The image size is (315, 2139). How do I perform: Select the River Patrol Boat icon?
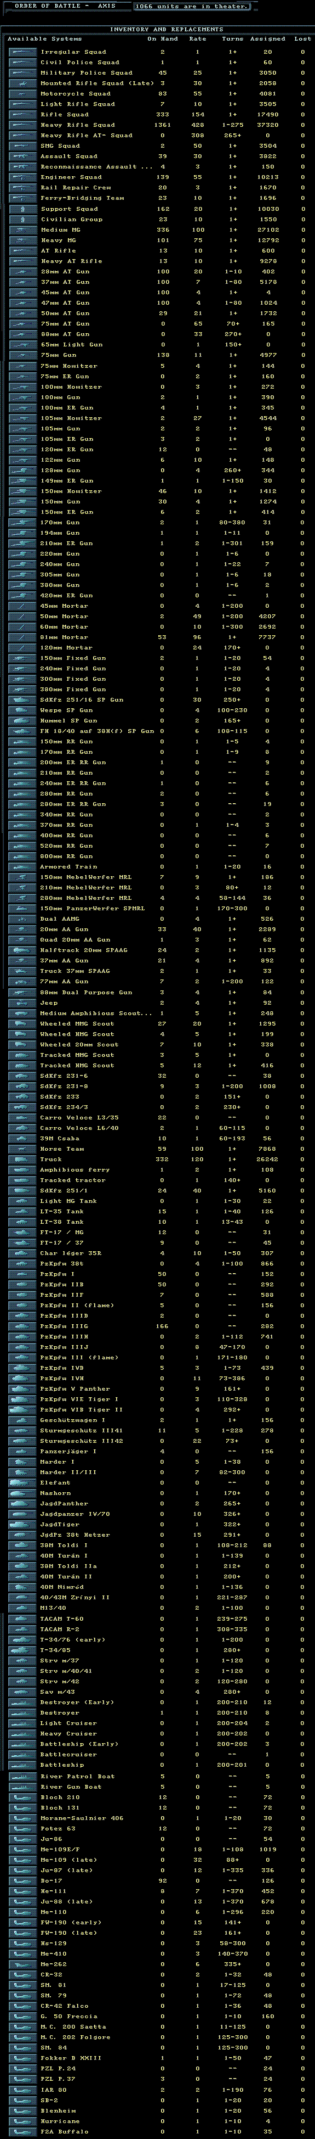(x=22, y=1776)
